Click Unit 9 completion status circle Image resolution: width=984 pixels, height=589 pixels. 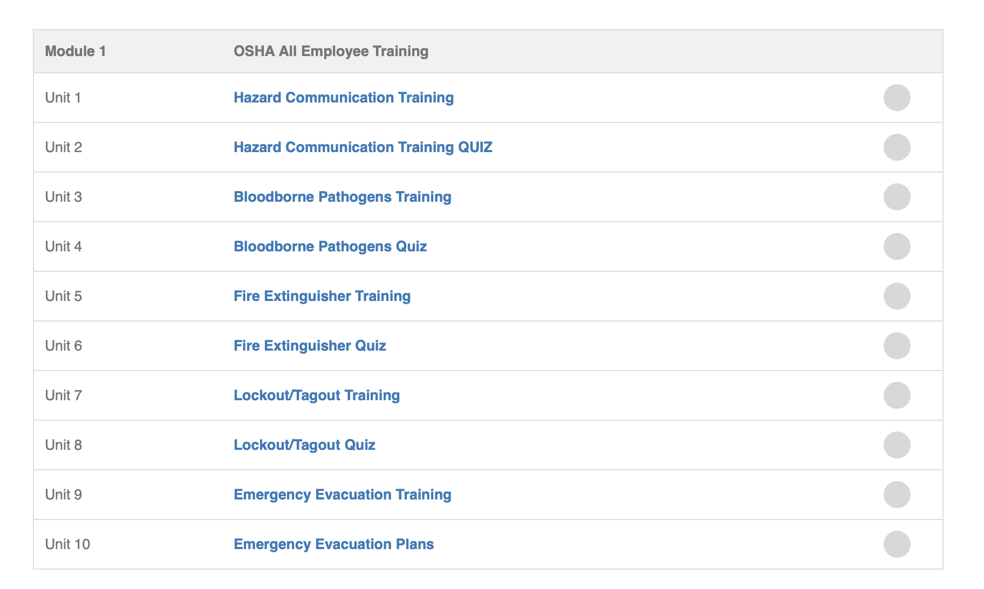897,495
